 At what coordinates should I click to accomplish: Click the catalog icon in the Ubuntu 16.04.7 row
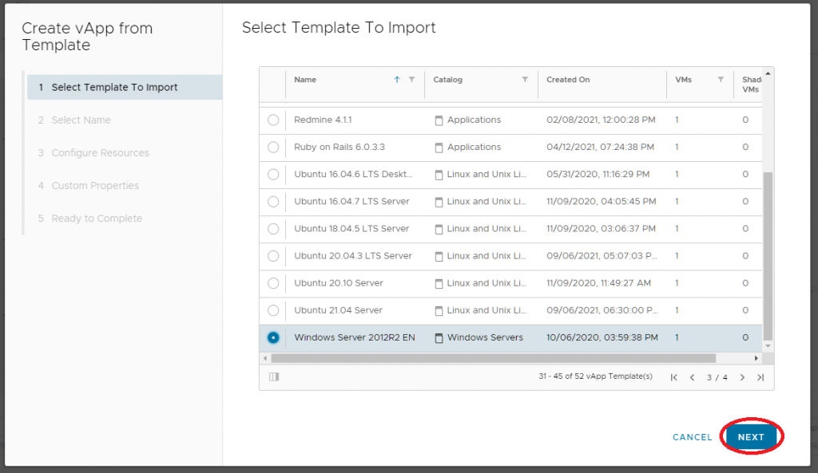point(439,202)
